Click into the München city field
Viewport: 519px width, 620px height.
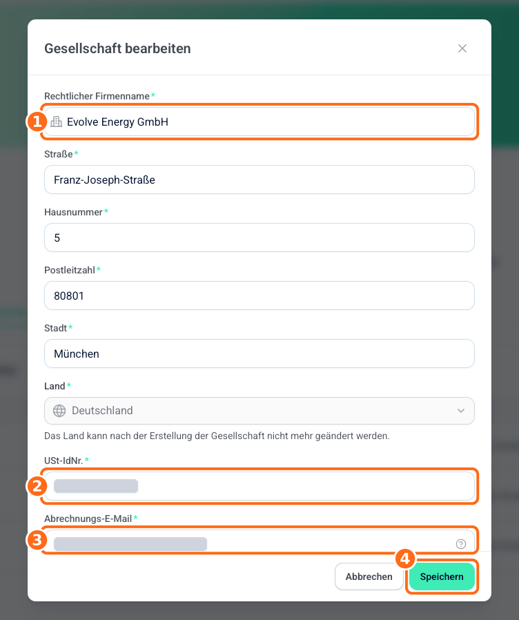point(259,353)
